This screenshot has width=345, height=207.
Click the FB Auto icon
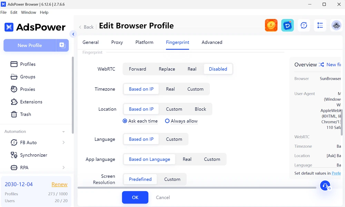click(14, 142)
